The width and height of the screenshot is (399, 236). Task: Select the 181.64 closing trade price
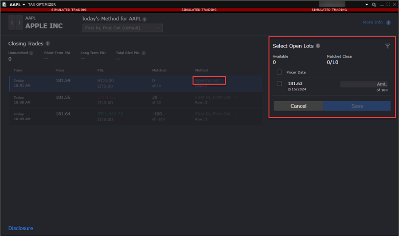[63, 114]
